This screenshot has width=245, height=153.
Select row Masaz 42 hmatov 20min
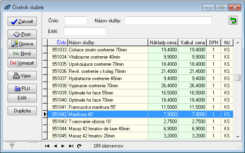pos(140,136)
